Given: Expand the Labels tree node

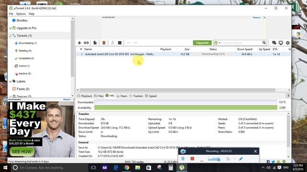Looking at the screenshot, I should [x=11, y=82].
